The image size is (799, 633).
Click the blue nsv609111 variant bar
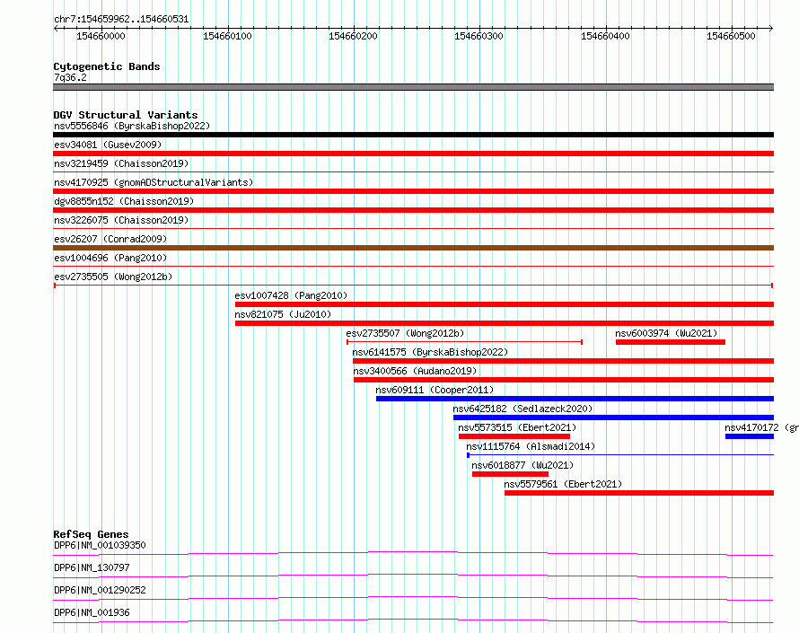[575, 399]
